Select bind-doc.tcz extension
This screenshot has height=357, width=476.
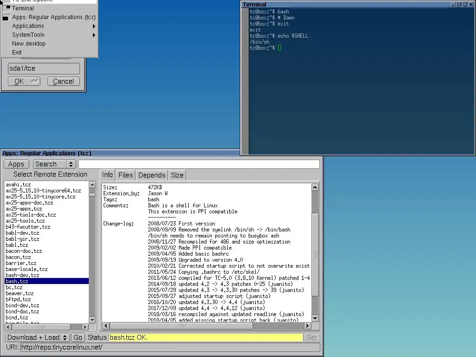coord(46,312)
